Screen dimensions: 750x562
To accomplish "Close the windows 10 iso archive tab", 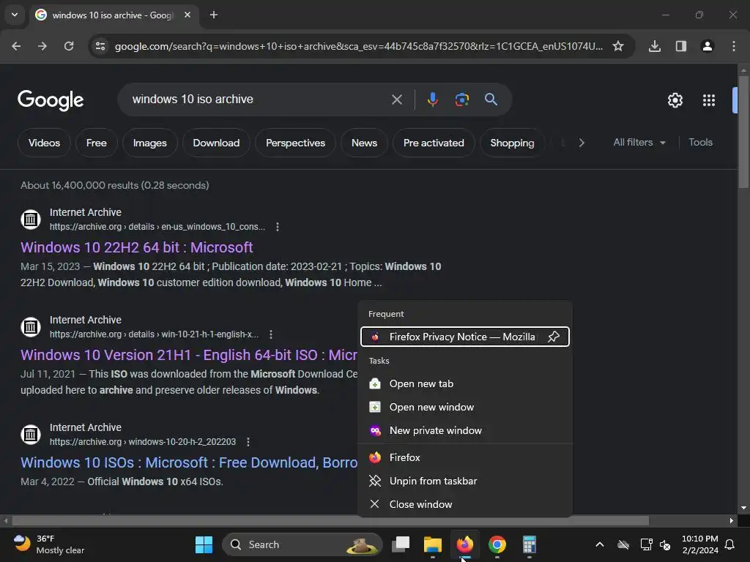I will click(187, 15).
